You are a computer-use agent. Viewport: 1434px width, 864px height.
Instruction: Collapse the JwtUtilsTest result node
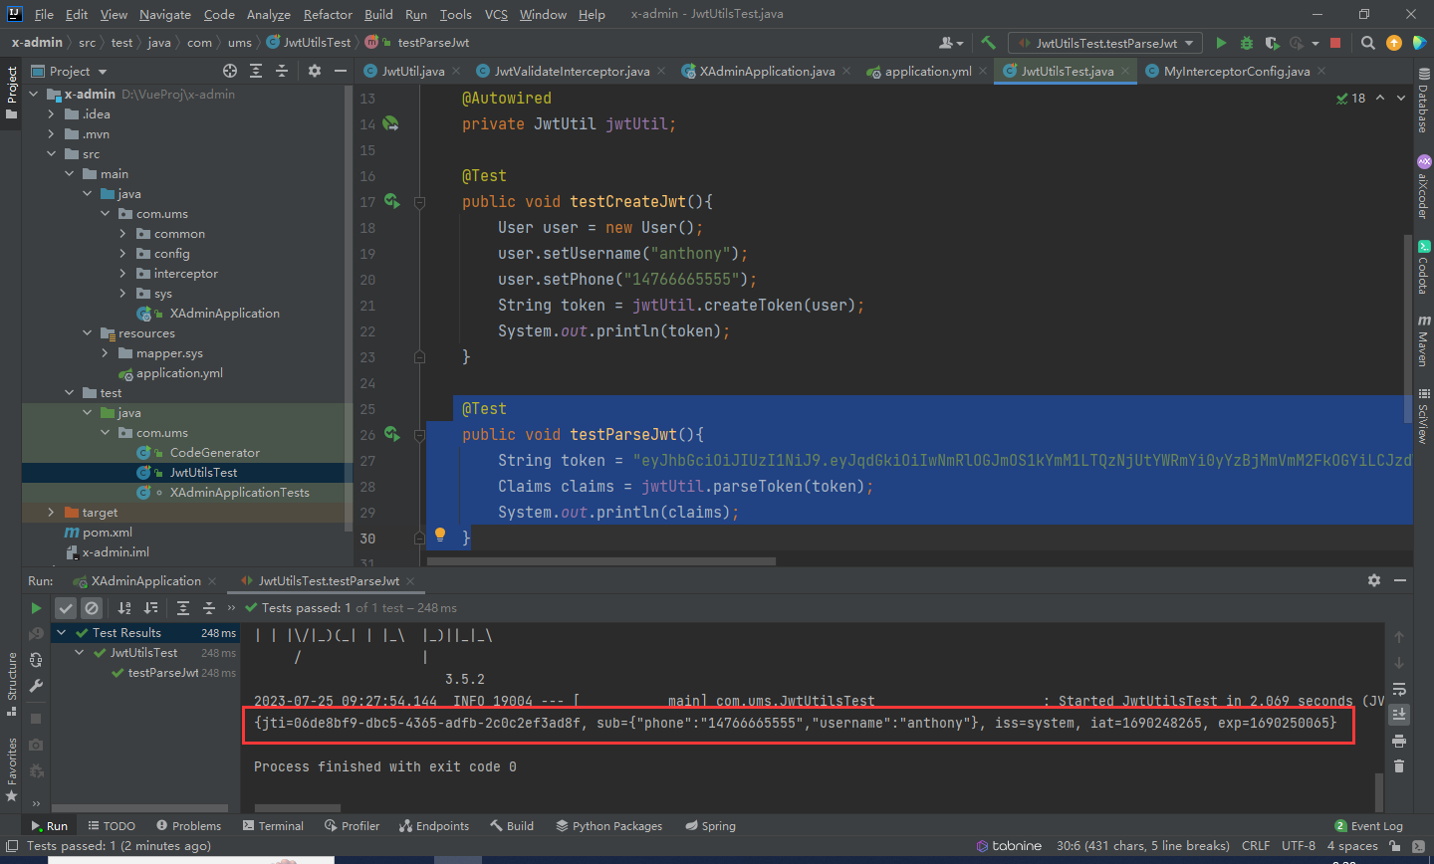[x=80, y=653]
